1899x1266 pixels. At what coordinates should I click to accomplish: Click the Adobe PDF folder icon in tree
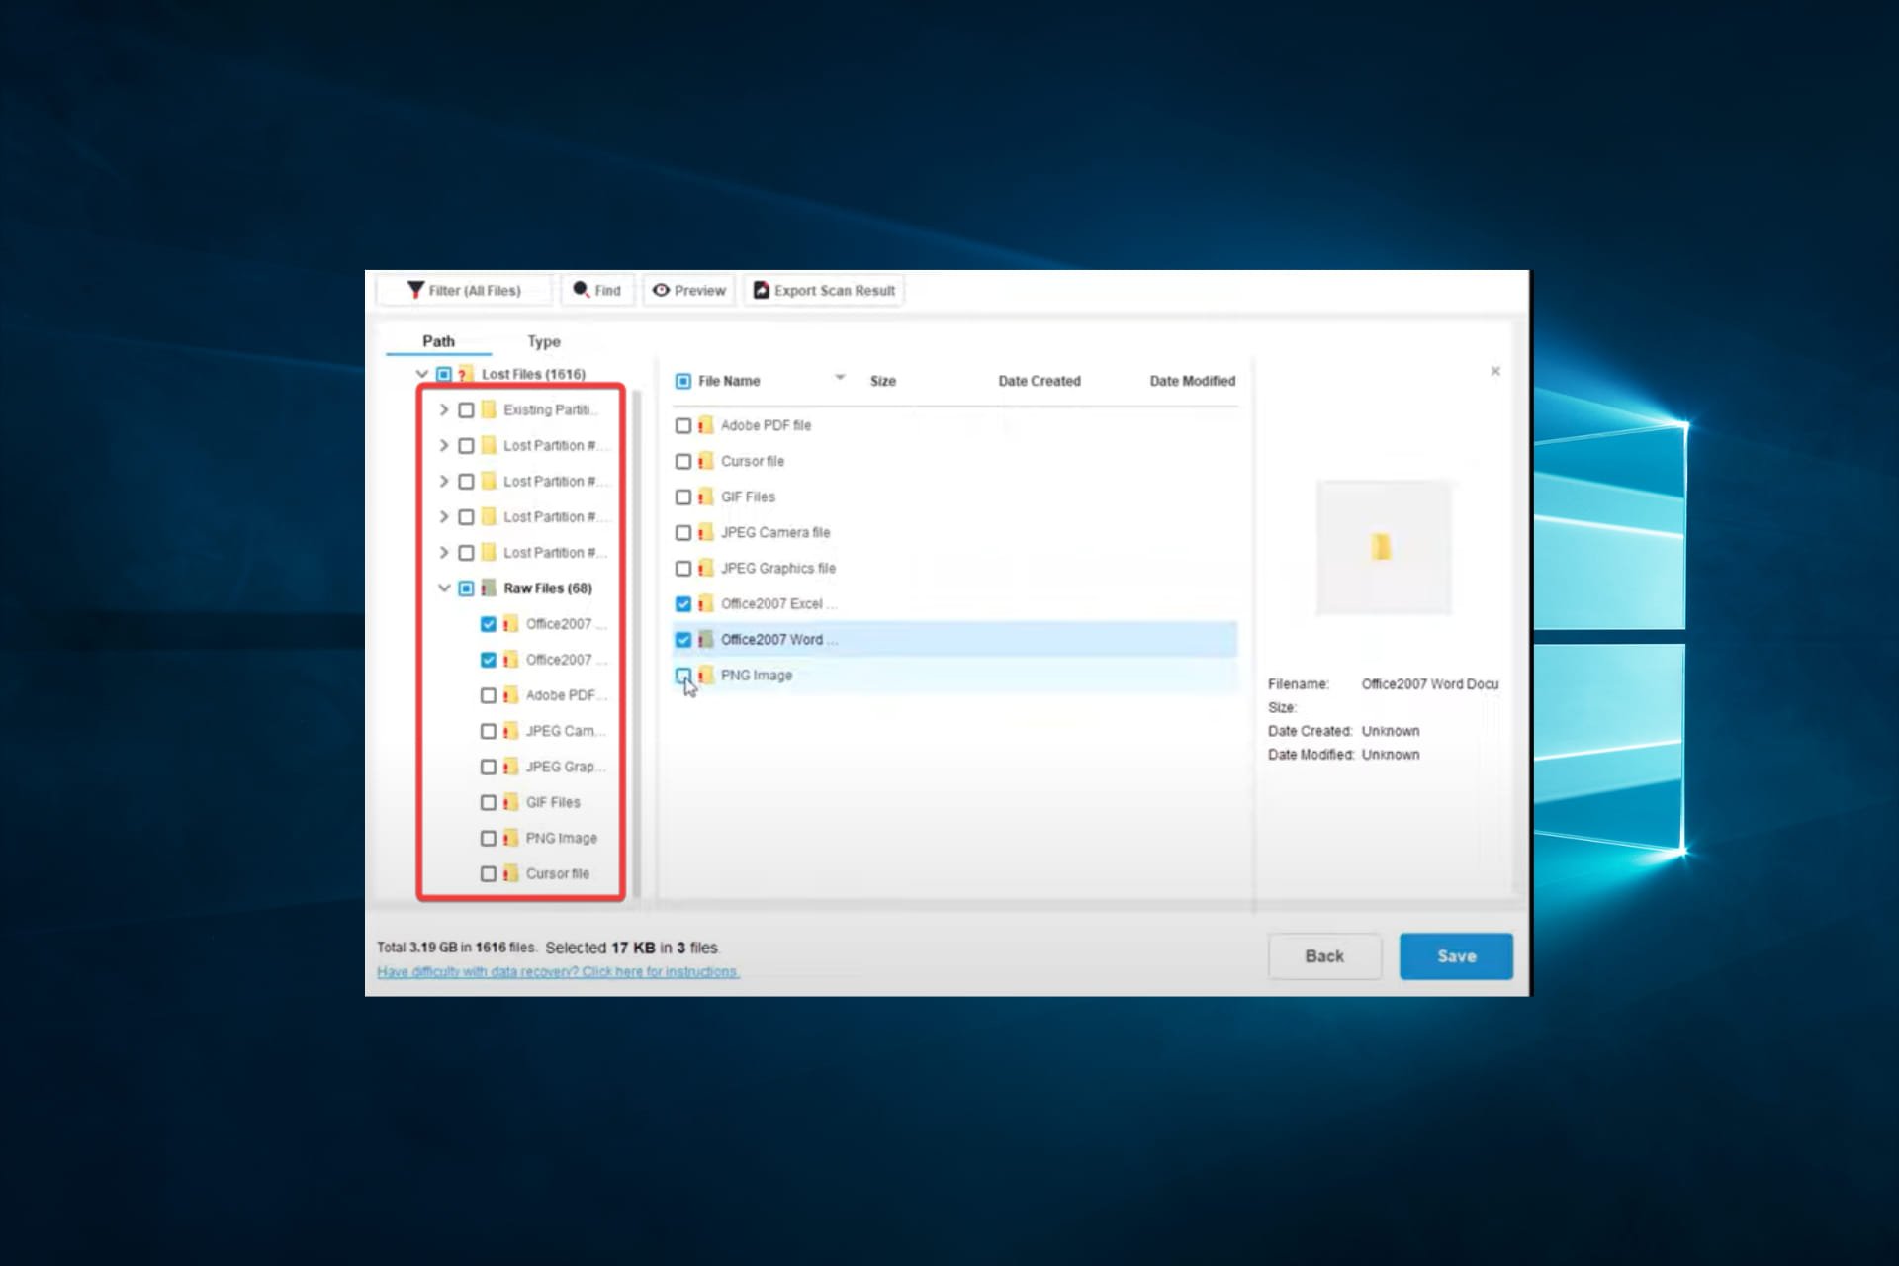tap(510, 695)
